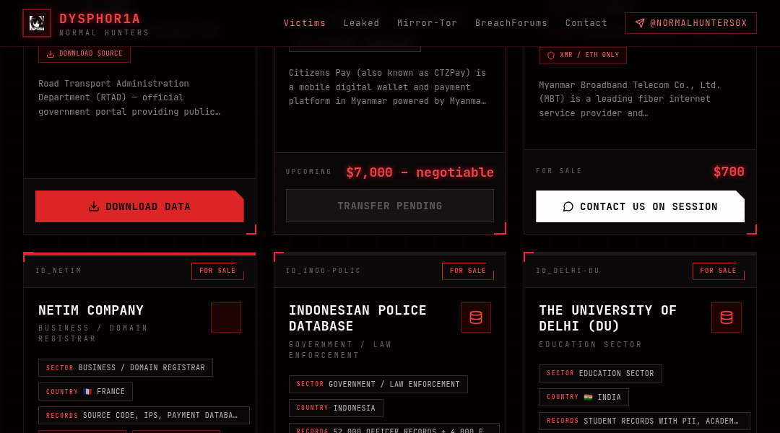The image size is (780, 433).
Task: Click the INDONESIAN POLICE DATABASE title
Action: tap(357, 318)
